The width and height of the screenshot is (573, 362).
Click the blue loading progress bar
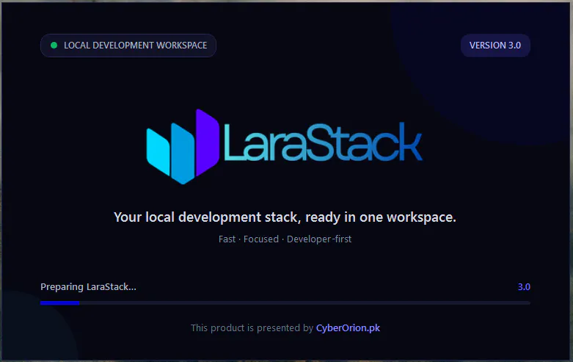[285, 303]
